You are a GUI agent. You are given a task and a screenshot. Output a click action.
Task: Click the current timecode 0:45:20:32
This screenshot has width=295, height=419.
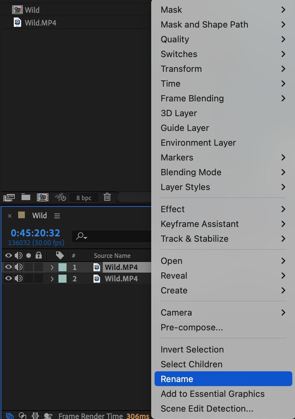coord(35,233)
